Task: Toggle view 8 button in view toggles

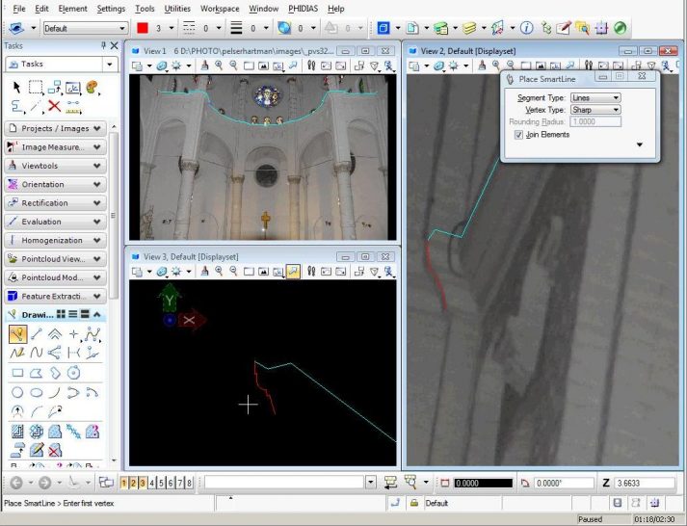Action: [189, 483]
